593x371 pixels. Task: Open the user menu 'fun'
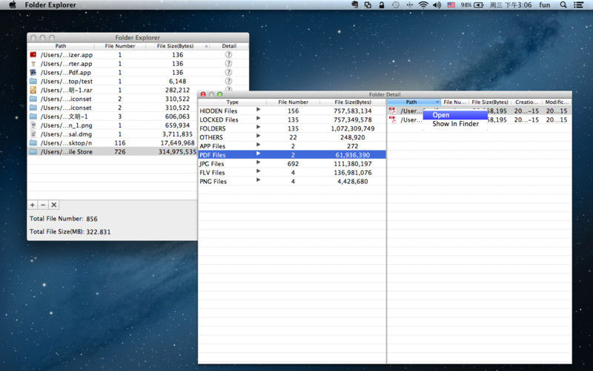545,5
